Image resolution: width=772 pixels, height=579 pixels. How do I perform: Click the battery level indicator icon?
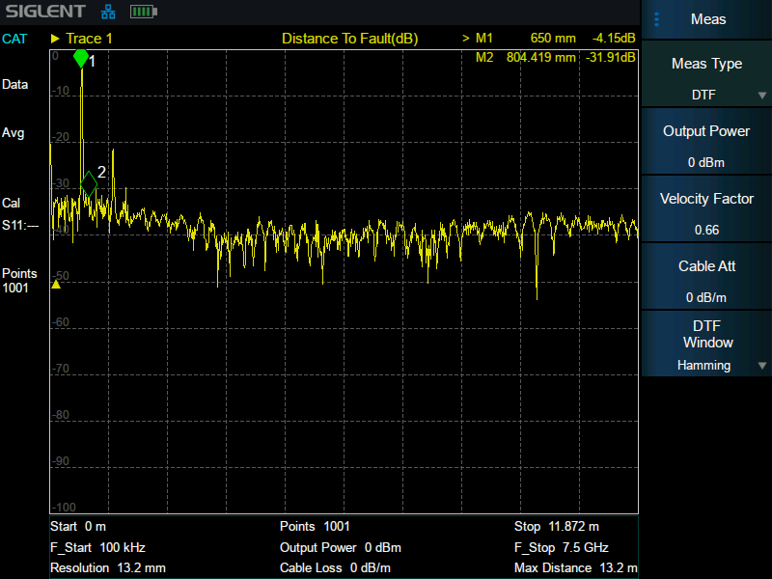pos(143,13)
